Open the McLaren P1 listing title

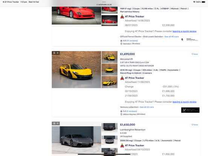[x=126, y=59]
